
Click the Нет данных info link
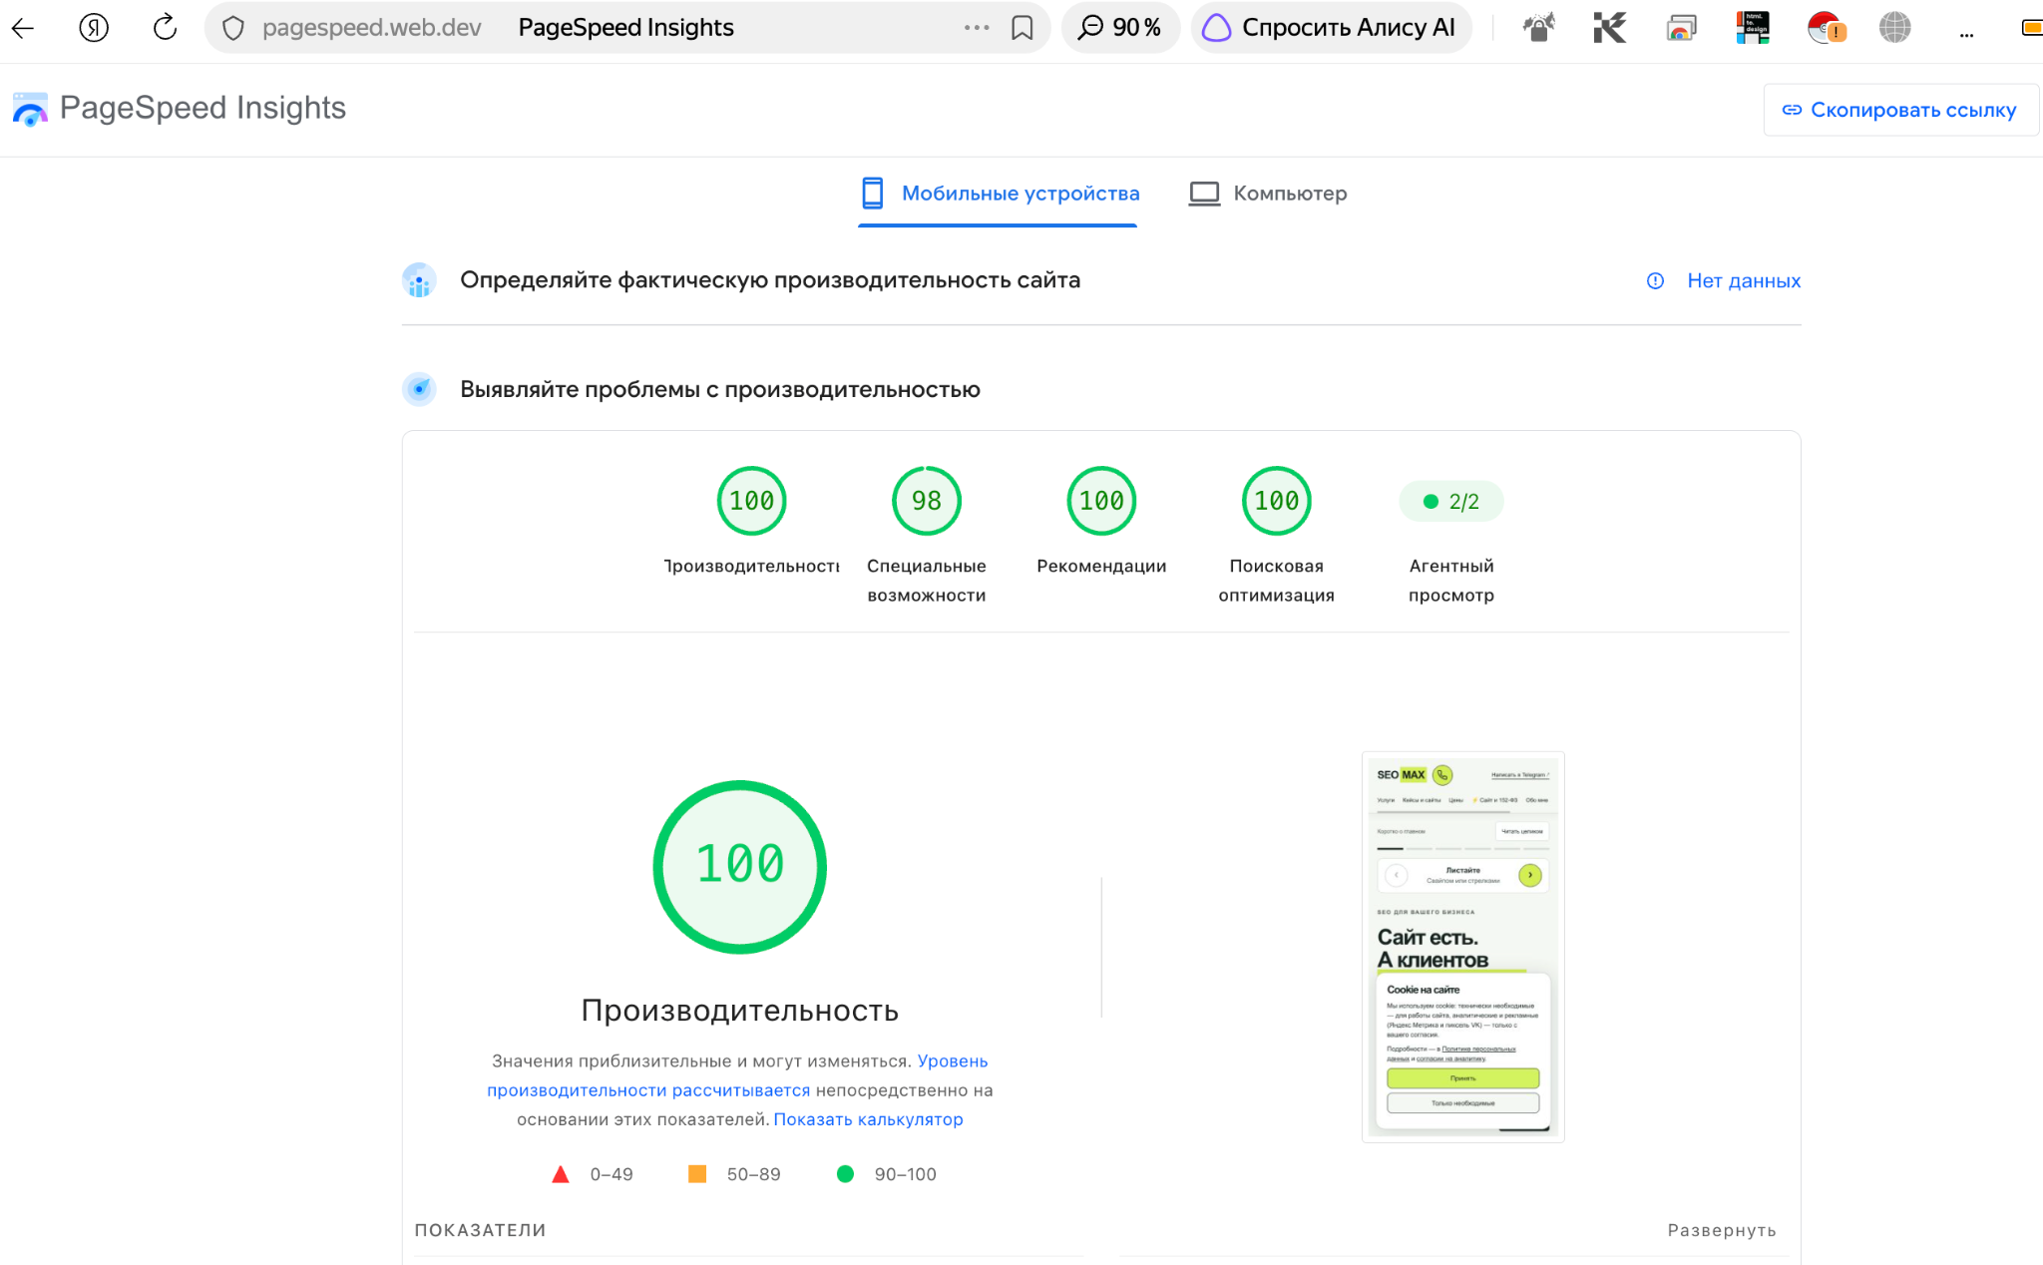pos(1744,281)
